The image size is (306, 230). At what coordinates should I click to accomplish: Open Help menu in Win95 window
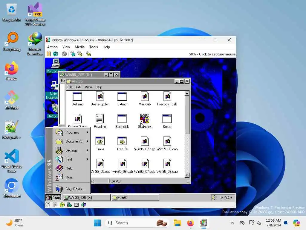click(x=99, y=87)
